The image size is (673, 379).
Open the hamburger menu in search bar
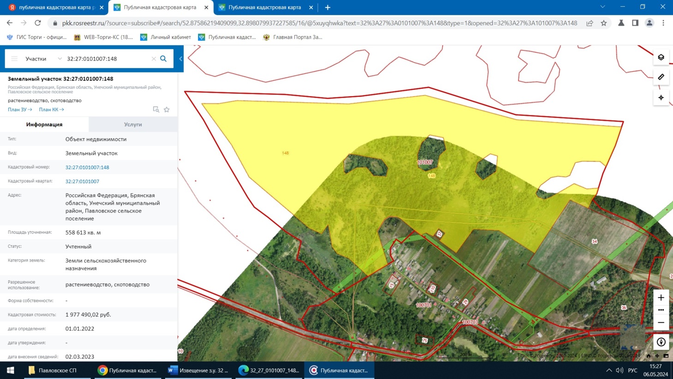tap(14, 59)
